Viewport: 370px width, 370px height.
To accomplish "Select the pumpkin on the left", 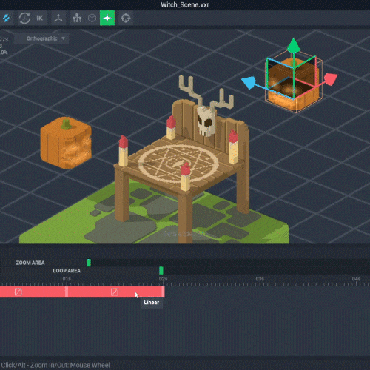I will (66, 143).
